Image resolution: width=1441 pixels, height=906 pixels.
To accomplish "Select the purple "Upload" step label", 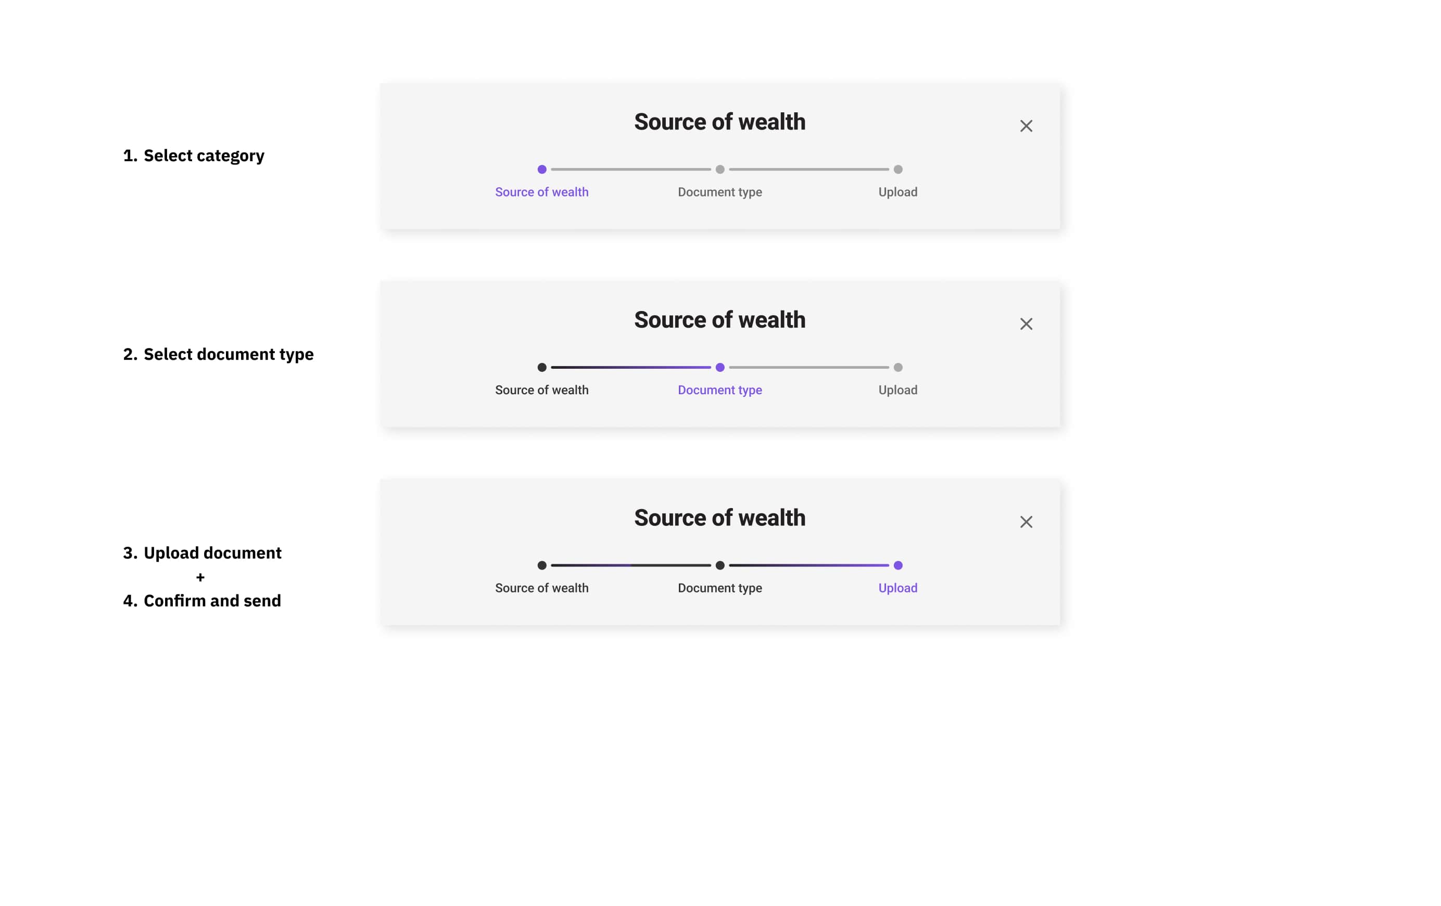I will tap(898, 588).
